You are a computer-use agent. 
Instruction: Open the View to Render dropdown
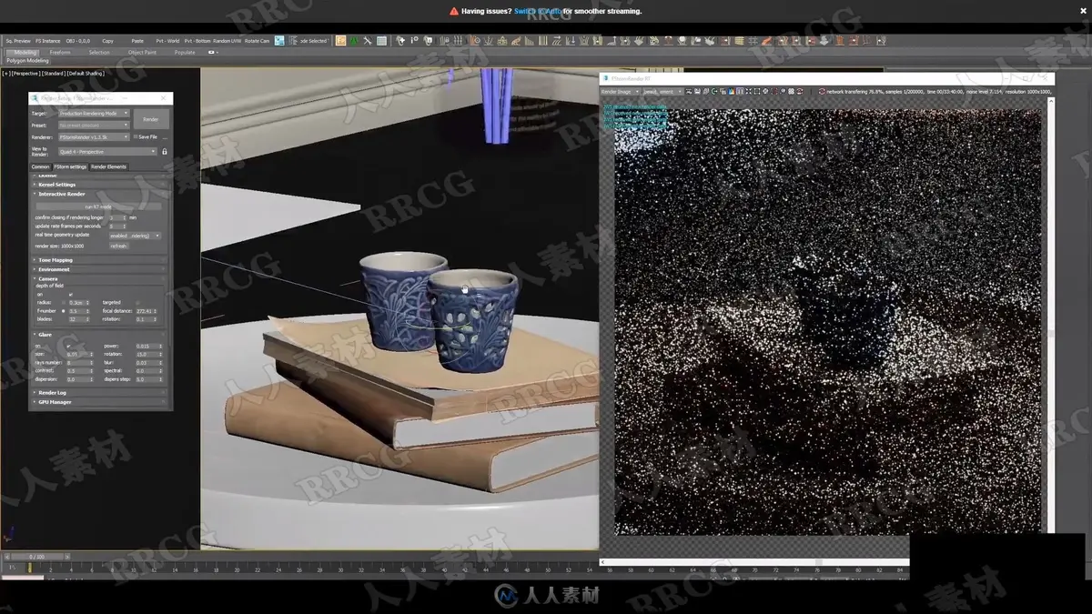107,152
